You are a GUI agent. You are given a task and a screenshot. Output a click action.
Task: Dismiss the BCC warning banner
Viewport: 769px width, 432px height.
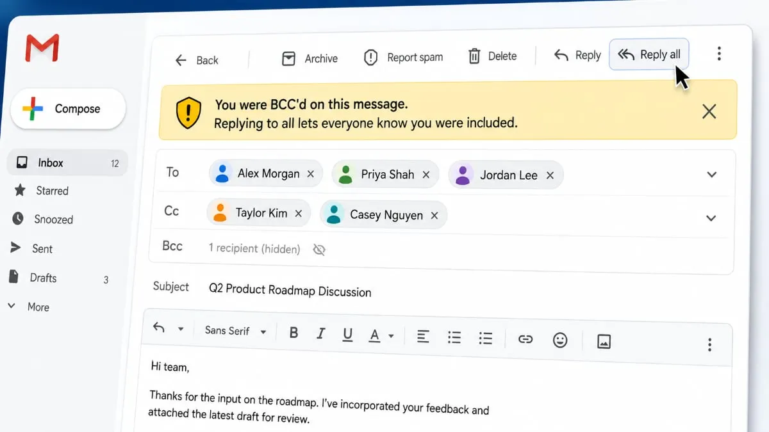(709, 111)
